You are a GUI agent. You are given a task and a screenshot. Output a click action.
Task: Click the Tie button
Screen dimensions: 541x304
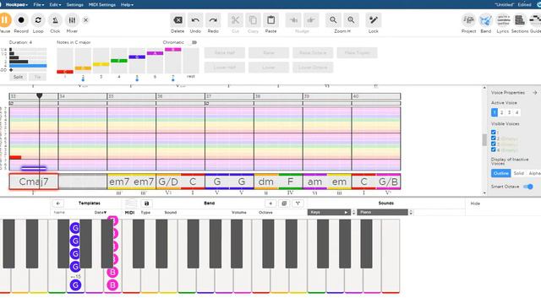37,77
